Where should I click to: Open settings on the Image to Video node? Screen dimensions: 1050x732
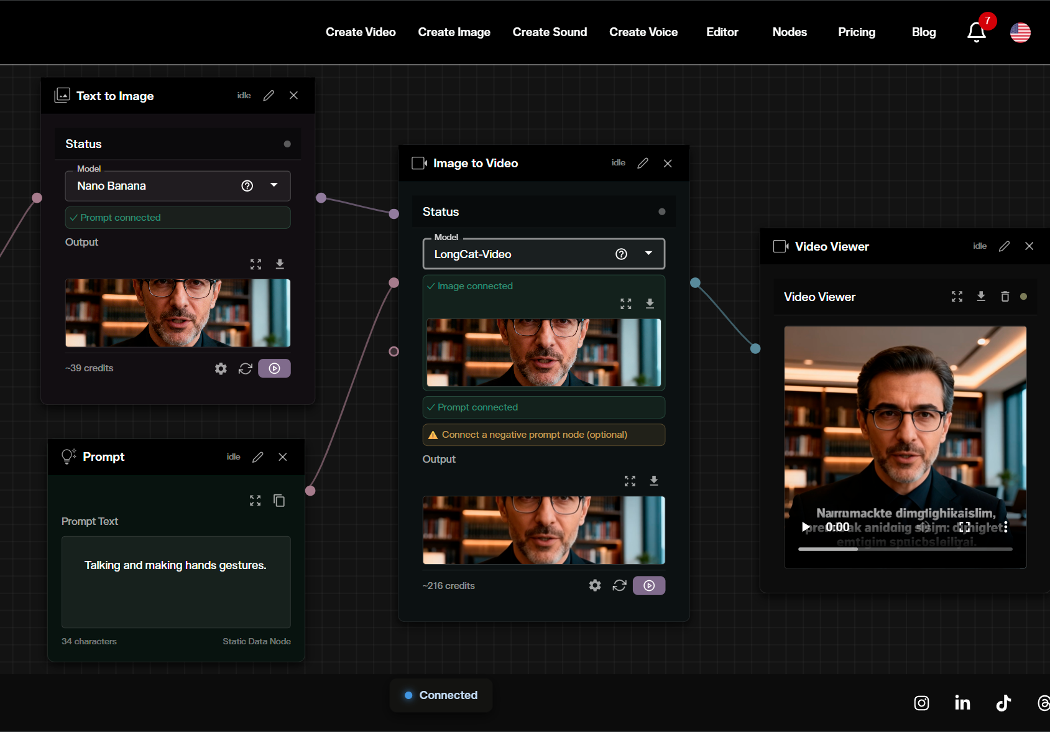[594, 585]
